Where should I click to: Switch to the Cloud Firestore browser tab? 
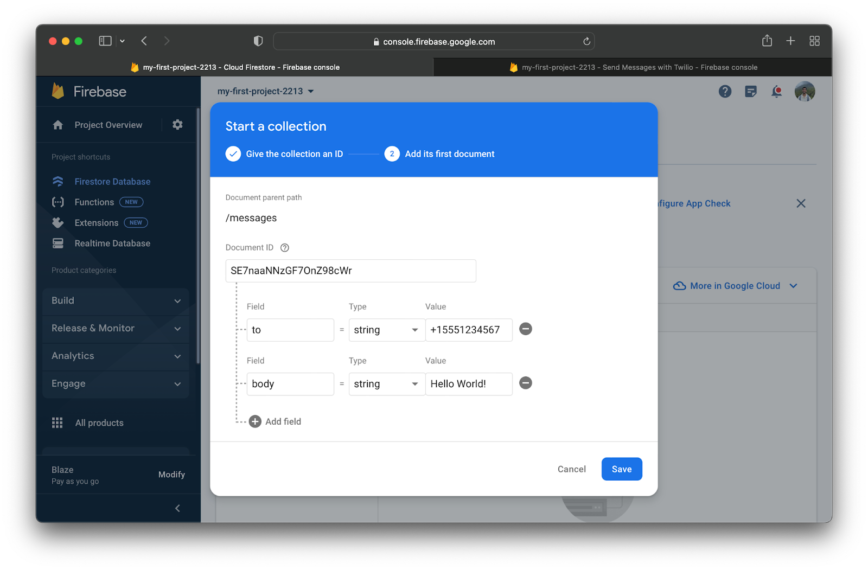click(235, 67)
